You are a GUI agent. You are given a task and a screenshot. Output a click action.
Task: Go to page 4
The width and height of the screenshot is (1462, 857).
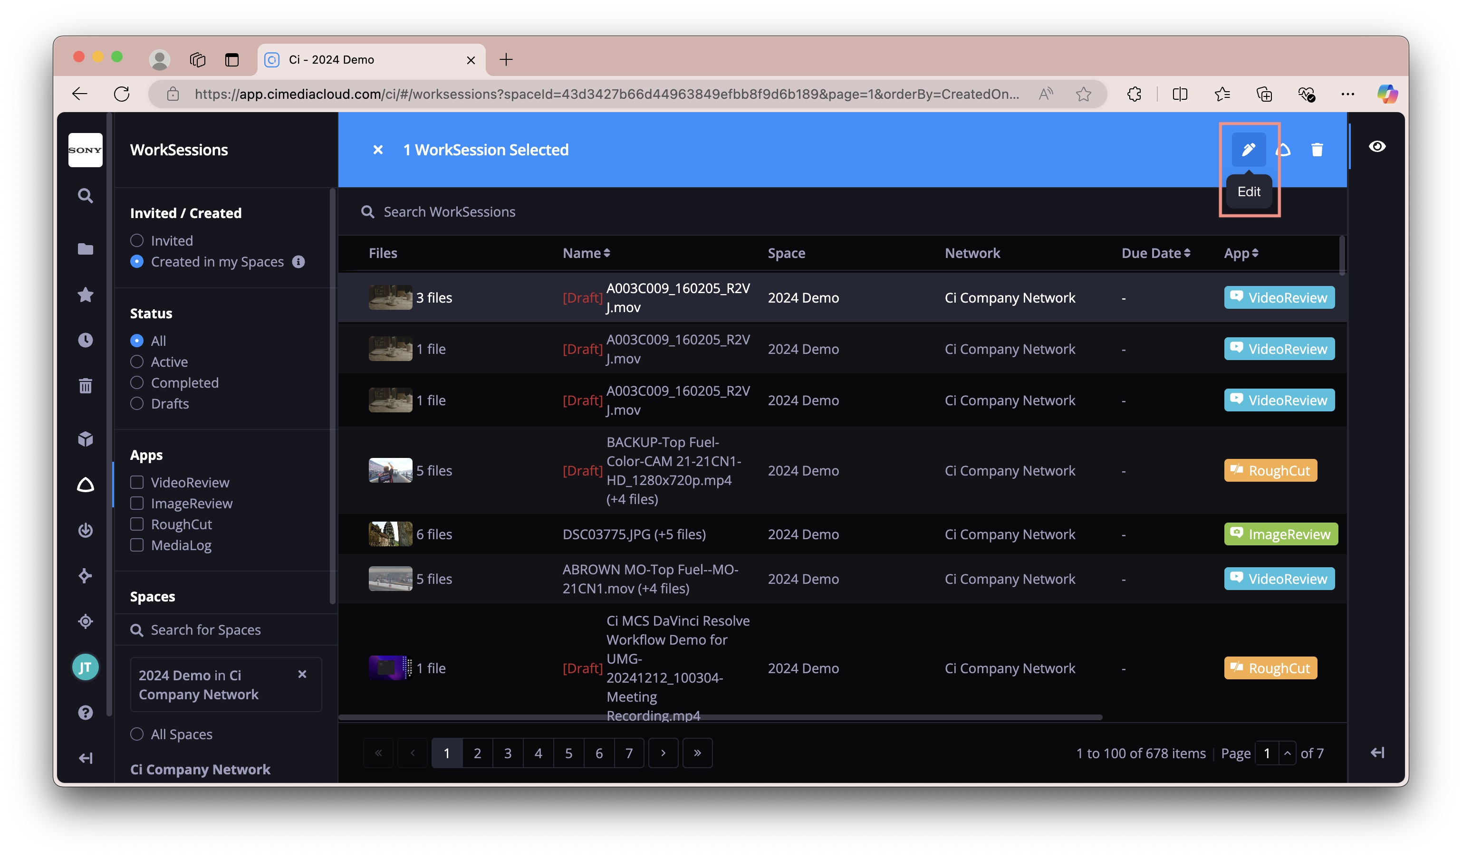(538, 752)
